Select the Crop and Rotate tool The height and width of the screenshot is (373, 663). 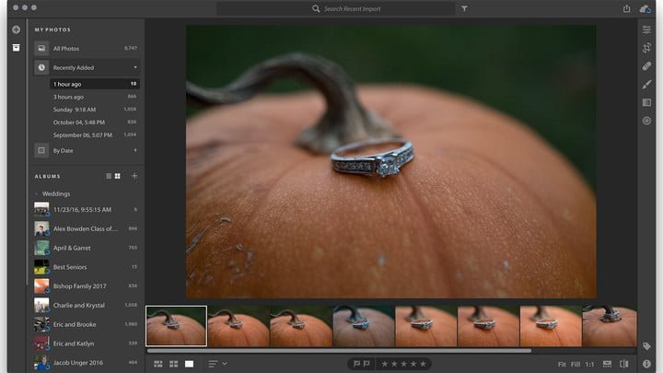tap(646, 48)
